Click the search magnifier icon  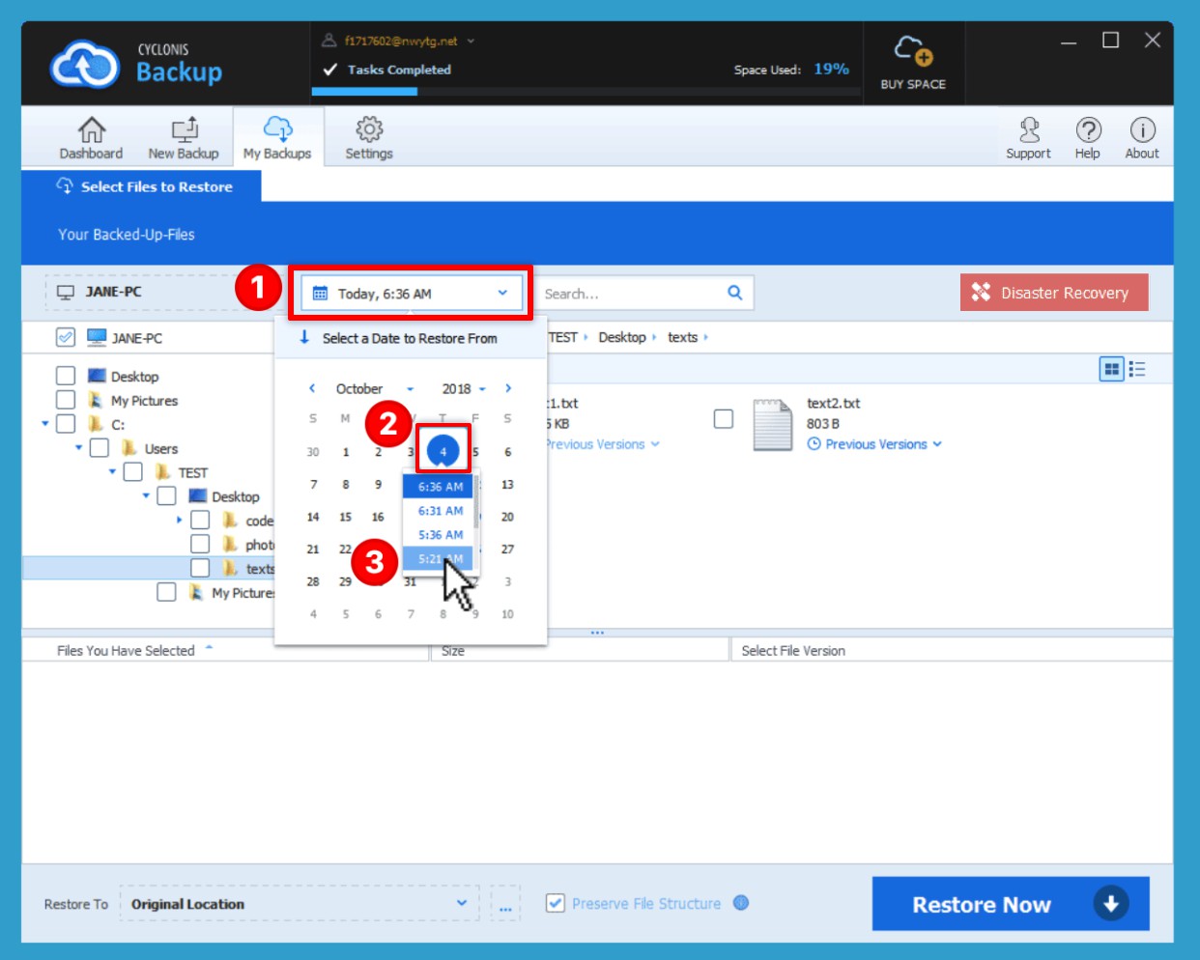pos(734,293)
